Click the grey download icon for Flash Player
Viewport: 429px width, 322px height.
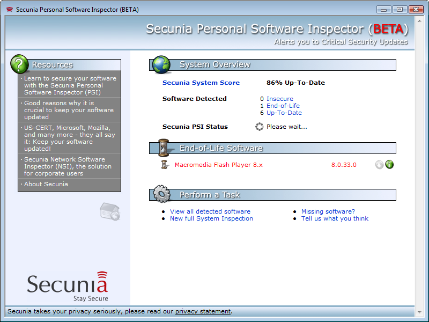[x=379, y=165]
